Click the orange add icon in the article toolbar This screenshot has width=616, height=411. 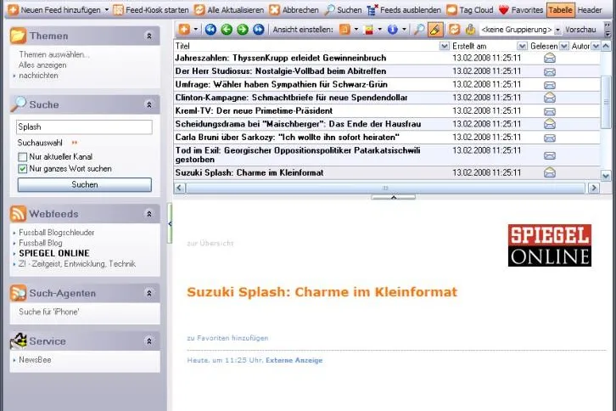tap(184, 29)
